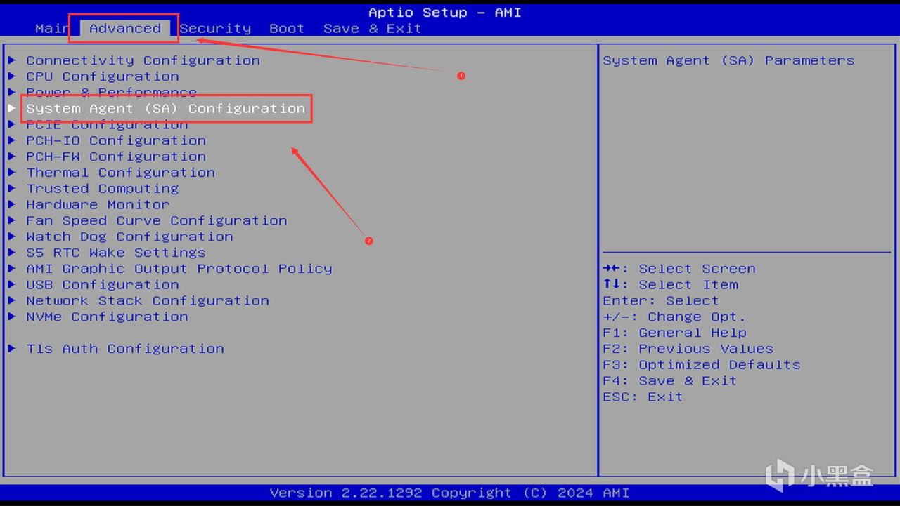Click the 'Select Item' key hint
The image size is (900, 506).
coord(671,285)
